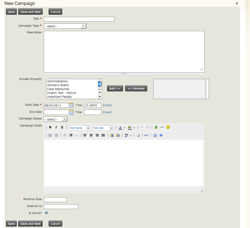Image resolution: width=250 pixels, height=228 pixels.
Task: Toggle bold formatting in Campaign Goals editor
Action: (50, 127)
